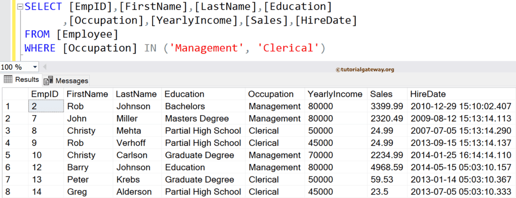Viewport: 516px width, 198px height.
Task: Select the FirstName column header
Action: click(x=88, y=94)
